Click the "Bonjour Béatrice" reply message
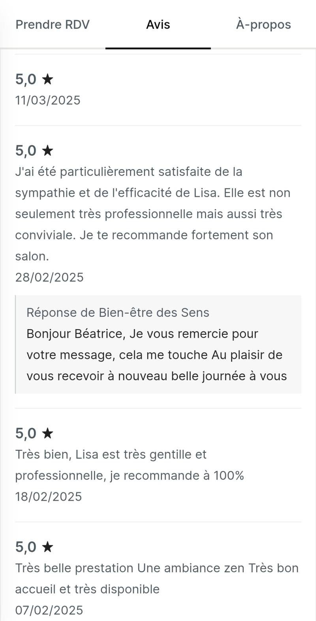Viewport: 316px width, 621px height. click(x=156, y=354)
